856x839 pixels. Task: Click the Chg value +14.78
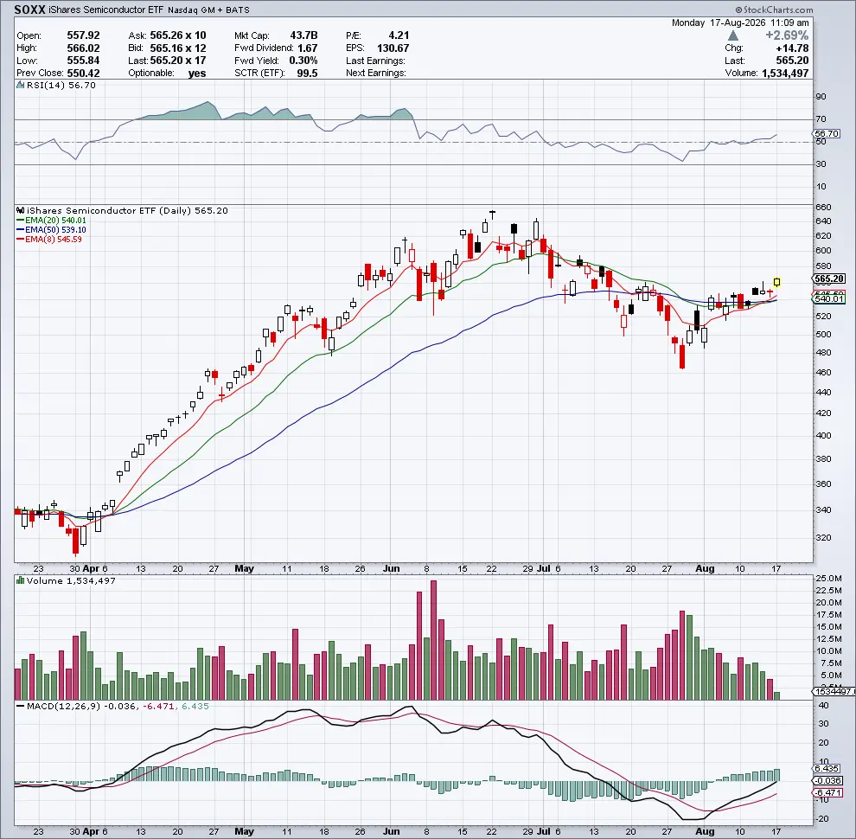coord(792,48)
